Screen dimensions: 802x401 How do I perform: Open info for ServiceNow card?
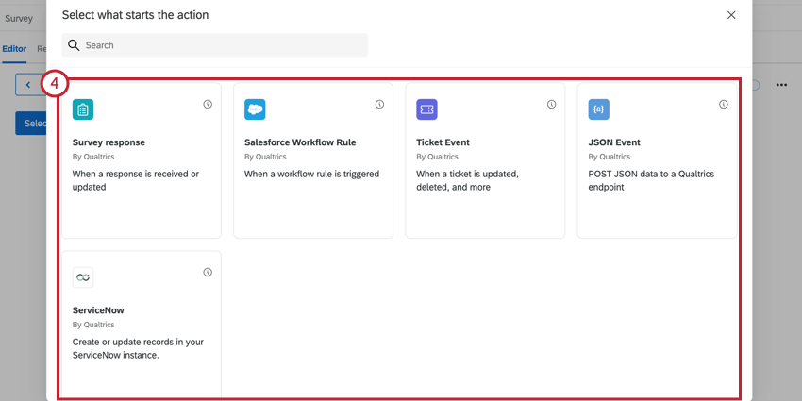pos(208,272)
